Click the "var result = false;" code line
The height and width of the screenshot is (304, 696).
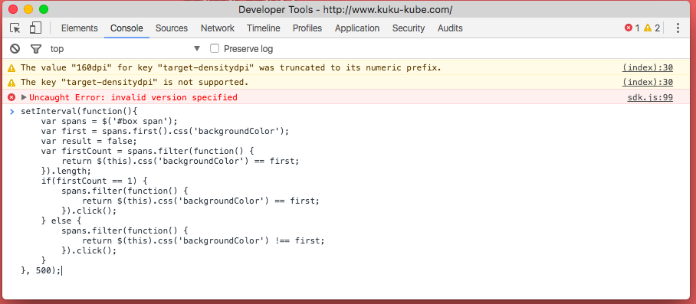(x=89, y=142)
